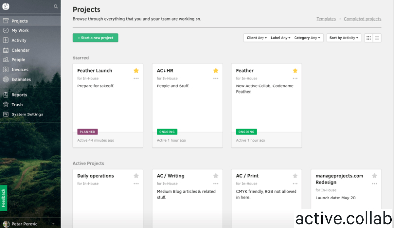Click the Active Collab logo icon

pyautogui.click(x=6, y=7)
